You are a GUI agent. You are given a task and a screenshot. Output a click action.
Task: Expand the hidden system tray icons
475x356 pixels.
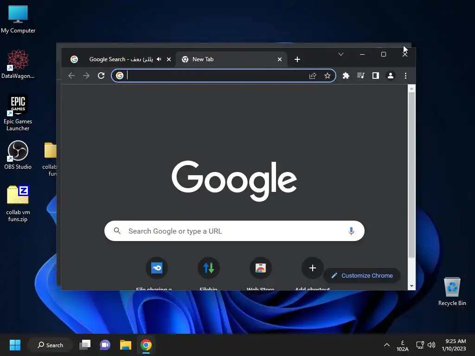(387, 345)
